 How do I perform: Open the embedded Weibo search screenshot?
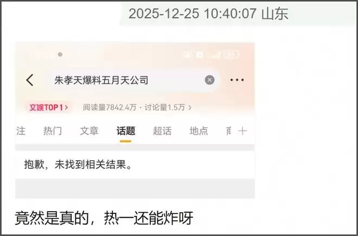point(135,120)
